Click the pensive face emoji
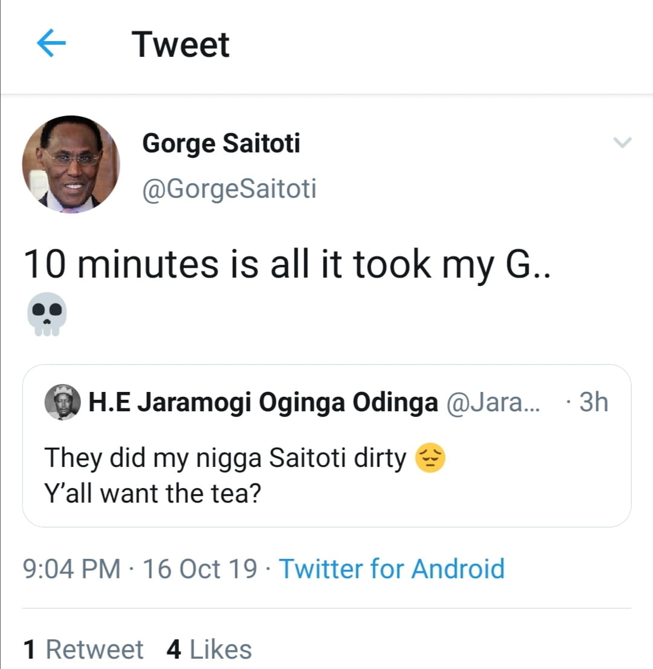653x669 pixels. click(430, 459)
